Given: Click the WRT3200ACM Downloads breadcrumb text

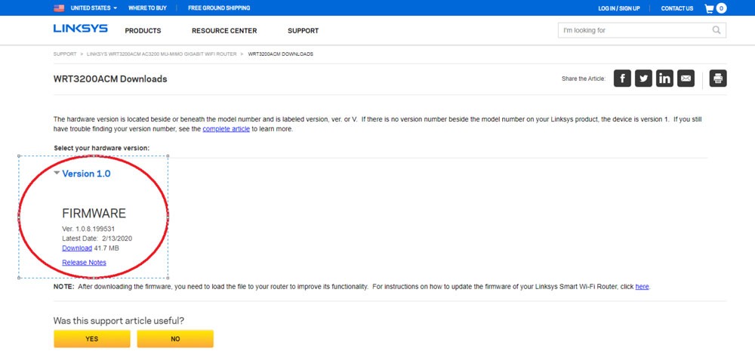Looking at the screenshot, I should coord(281,54).
